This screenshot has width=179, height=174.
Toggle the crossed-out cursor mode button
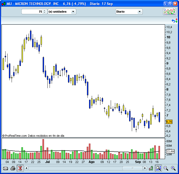[20, 168]
